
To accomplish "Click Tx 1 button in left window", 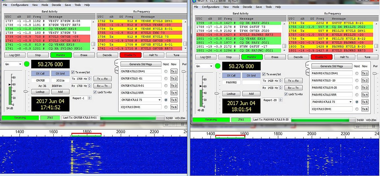I will point(174,71).
